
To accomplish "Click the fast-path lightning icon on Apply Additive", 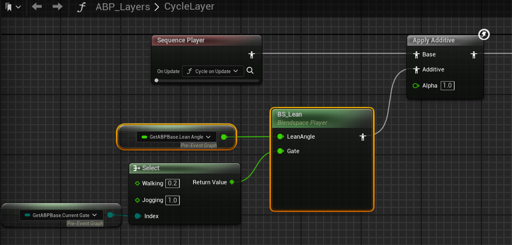I will coord(484,34).
